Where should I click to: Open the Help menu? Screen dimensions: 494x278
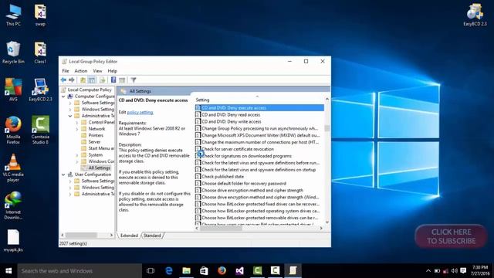(112, 71)
